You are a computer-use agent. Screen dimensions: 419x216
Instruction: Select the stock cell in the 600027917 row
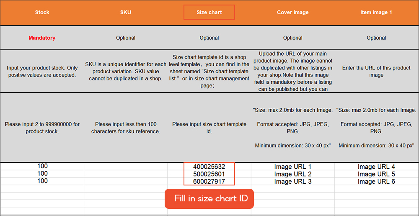point(42,181)
